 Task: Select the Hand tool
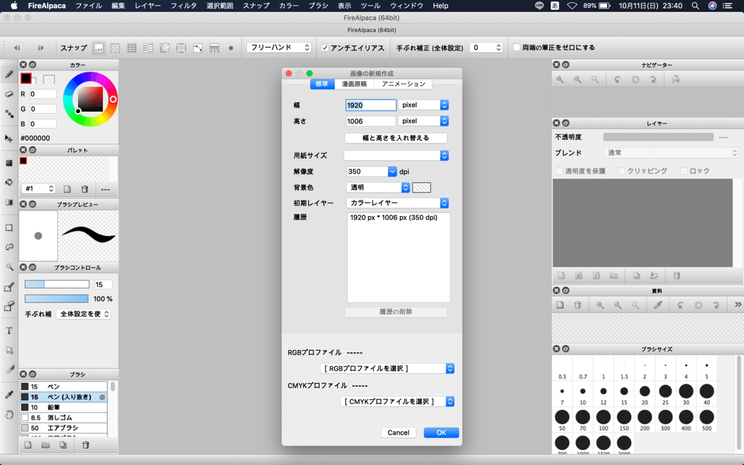[9, 414]
